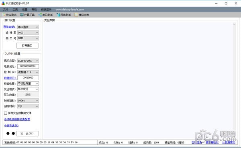Enable 保存交互数据到文件 checkbox
The image size is (241, 148).
pyautogui.click(x=6, y=113)
